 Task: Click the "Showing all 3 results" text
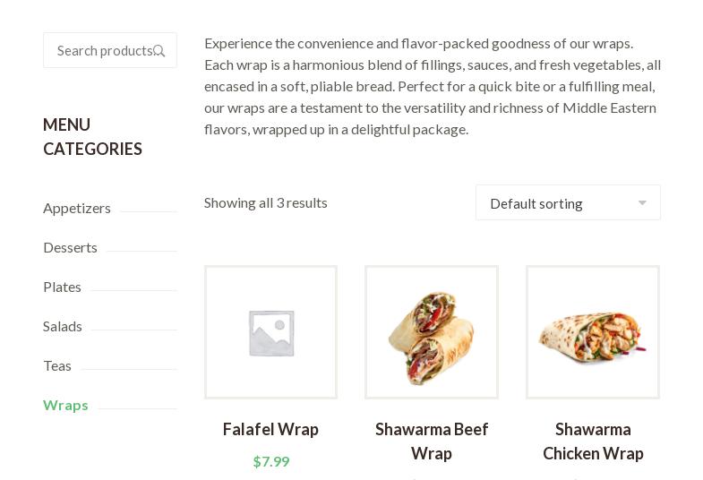coord(266,202)
